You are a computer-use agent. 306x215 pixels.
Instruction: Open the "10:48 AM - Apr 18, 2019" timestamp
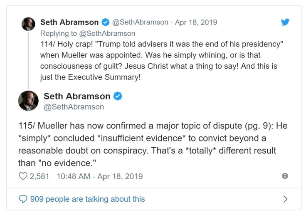pyautogui.click(x=99, y=176)
